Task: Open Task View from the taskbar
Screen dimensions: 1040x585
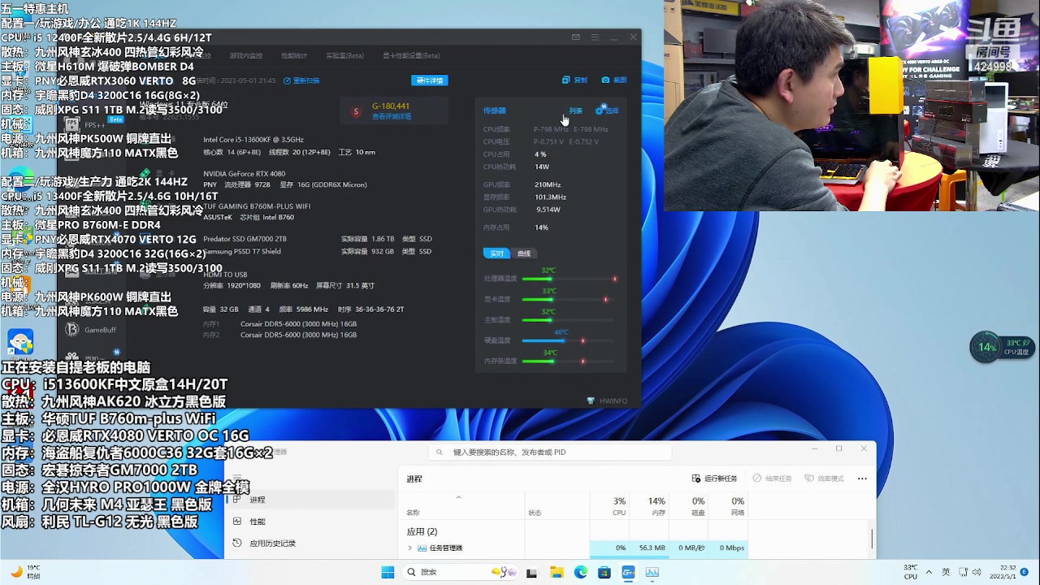Action: point(532,572)
